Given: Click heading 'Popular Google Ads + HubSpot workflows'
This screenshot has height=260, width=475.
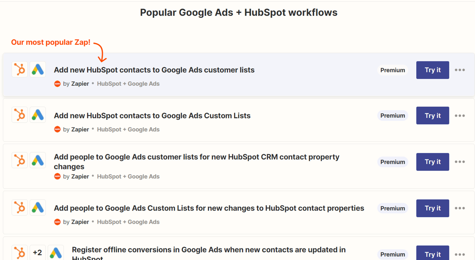Looking at the screenshot, I should coord(239,13).
